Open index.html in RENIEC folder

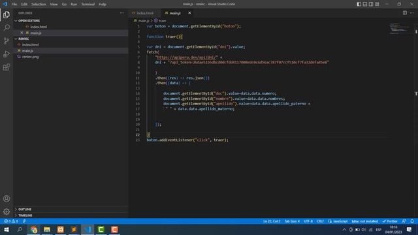coord(31,44)
